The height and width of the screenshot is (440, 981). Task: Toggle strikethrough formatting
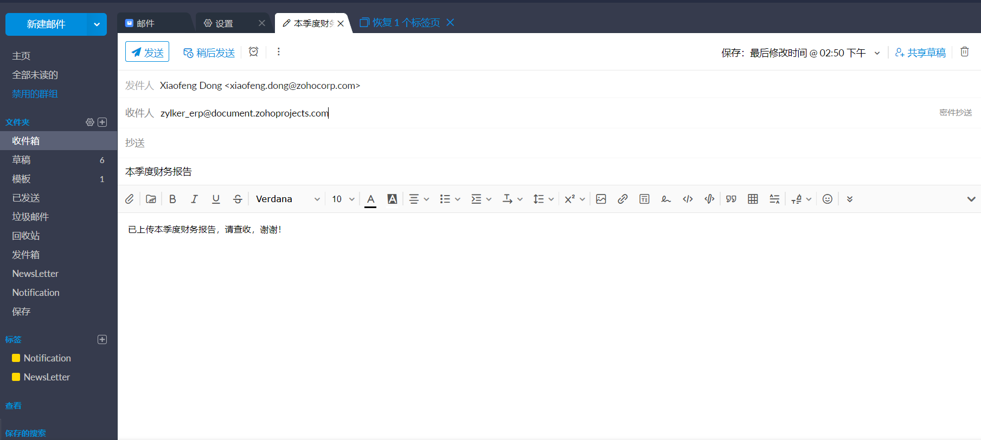[238, 199]
